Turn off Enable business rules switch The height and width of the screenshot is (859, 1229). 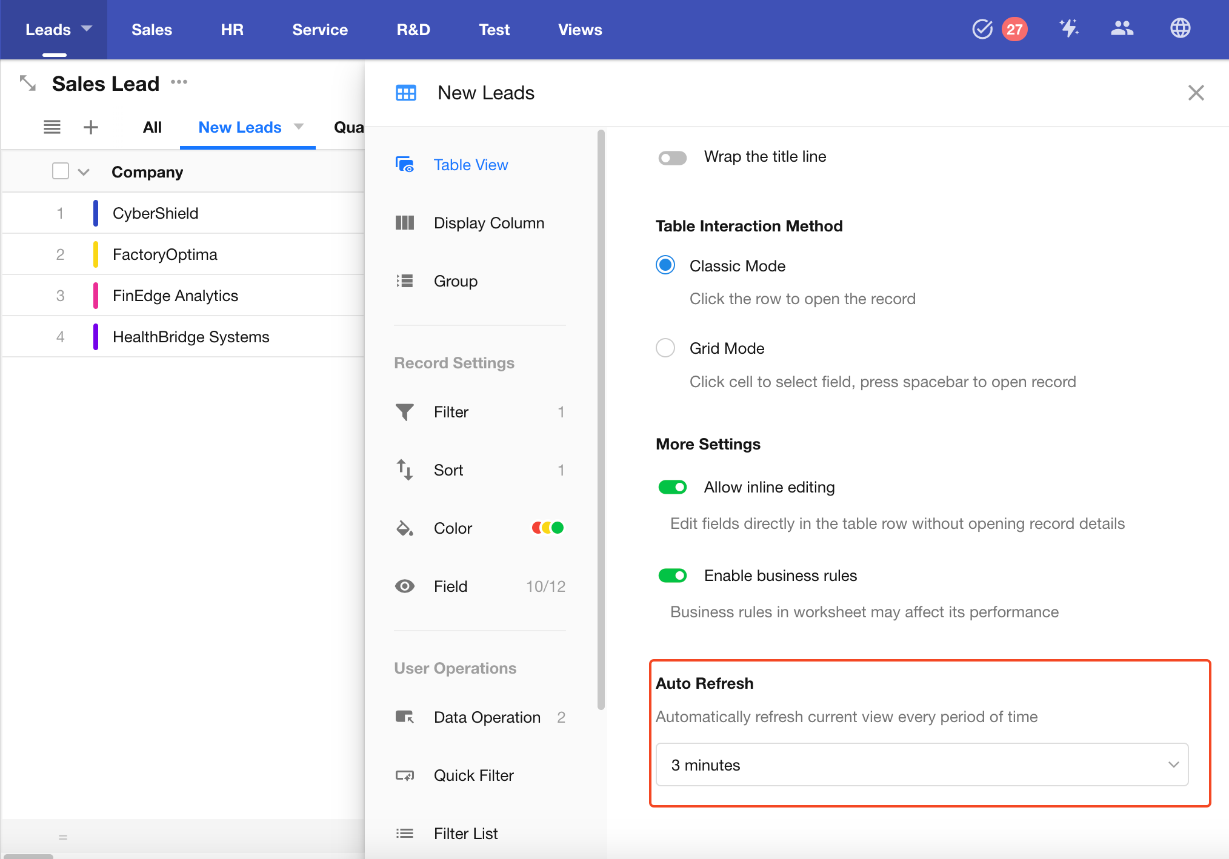click(672, 575)
